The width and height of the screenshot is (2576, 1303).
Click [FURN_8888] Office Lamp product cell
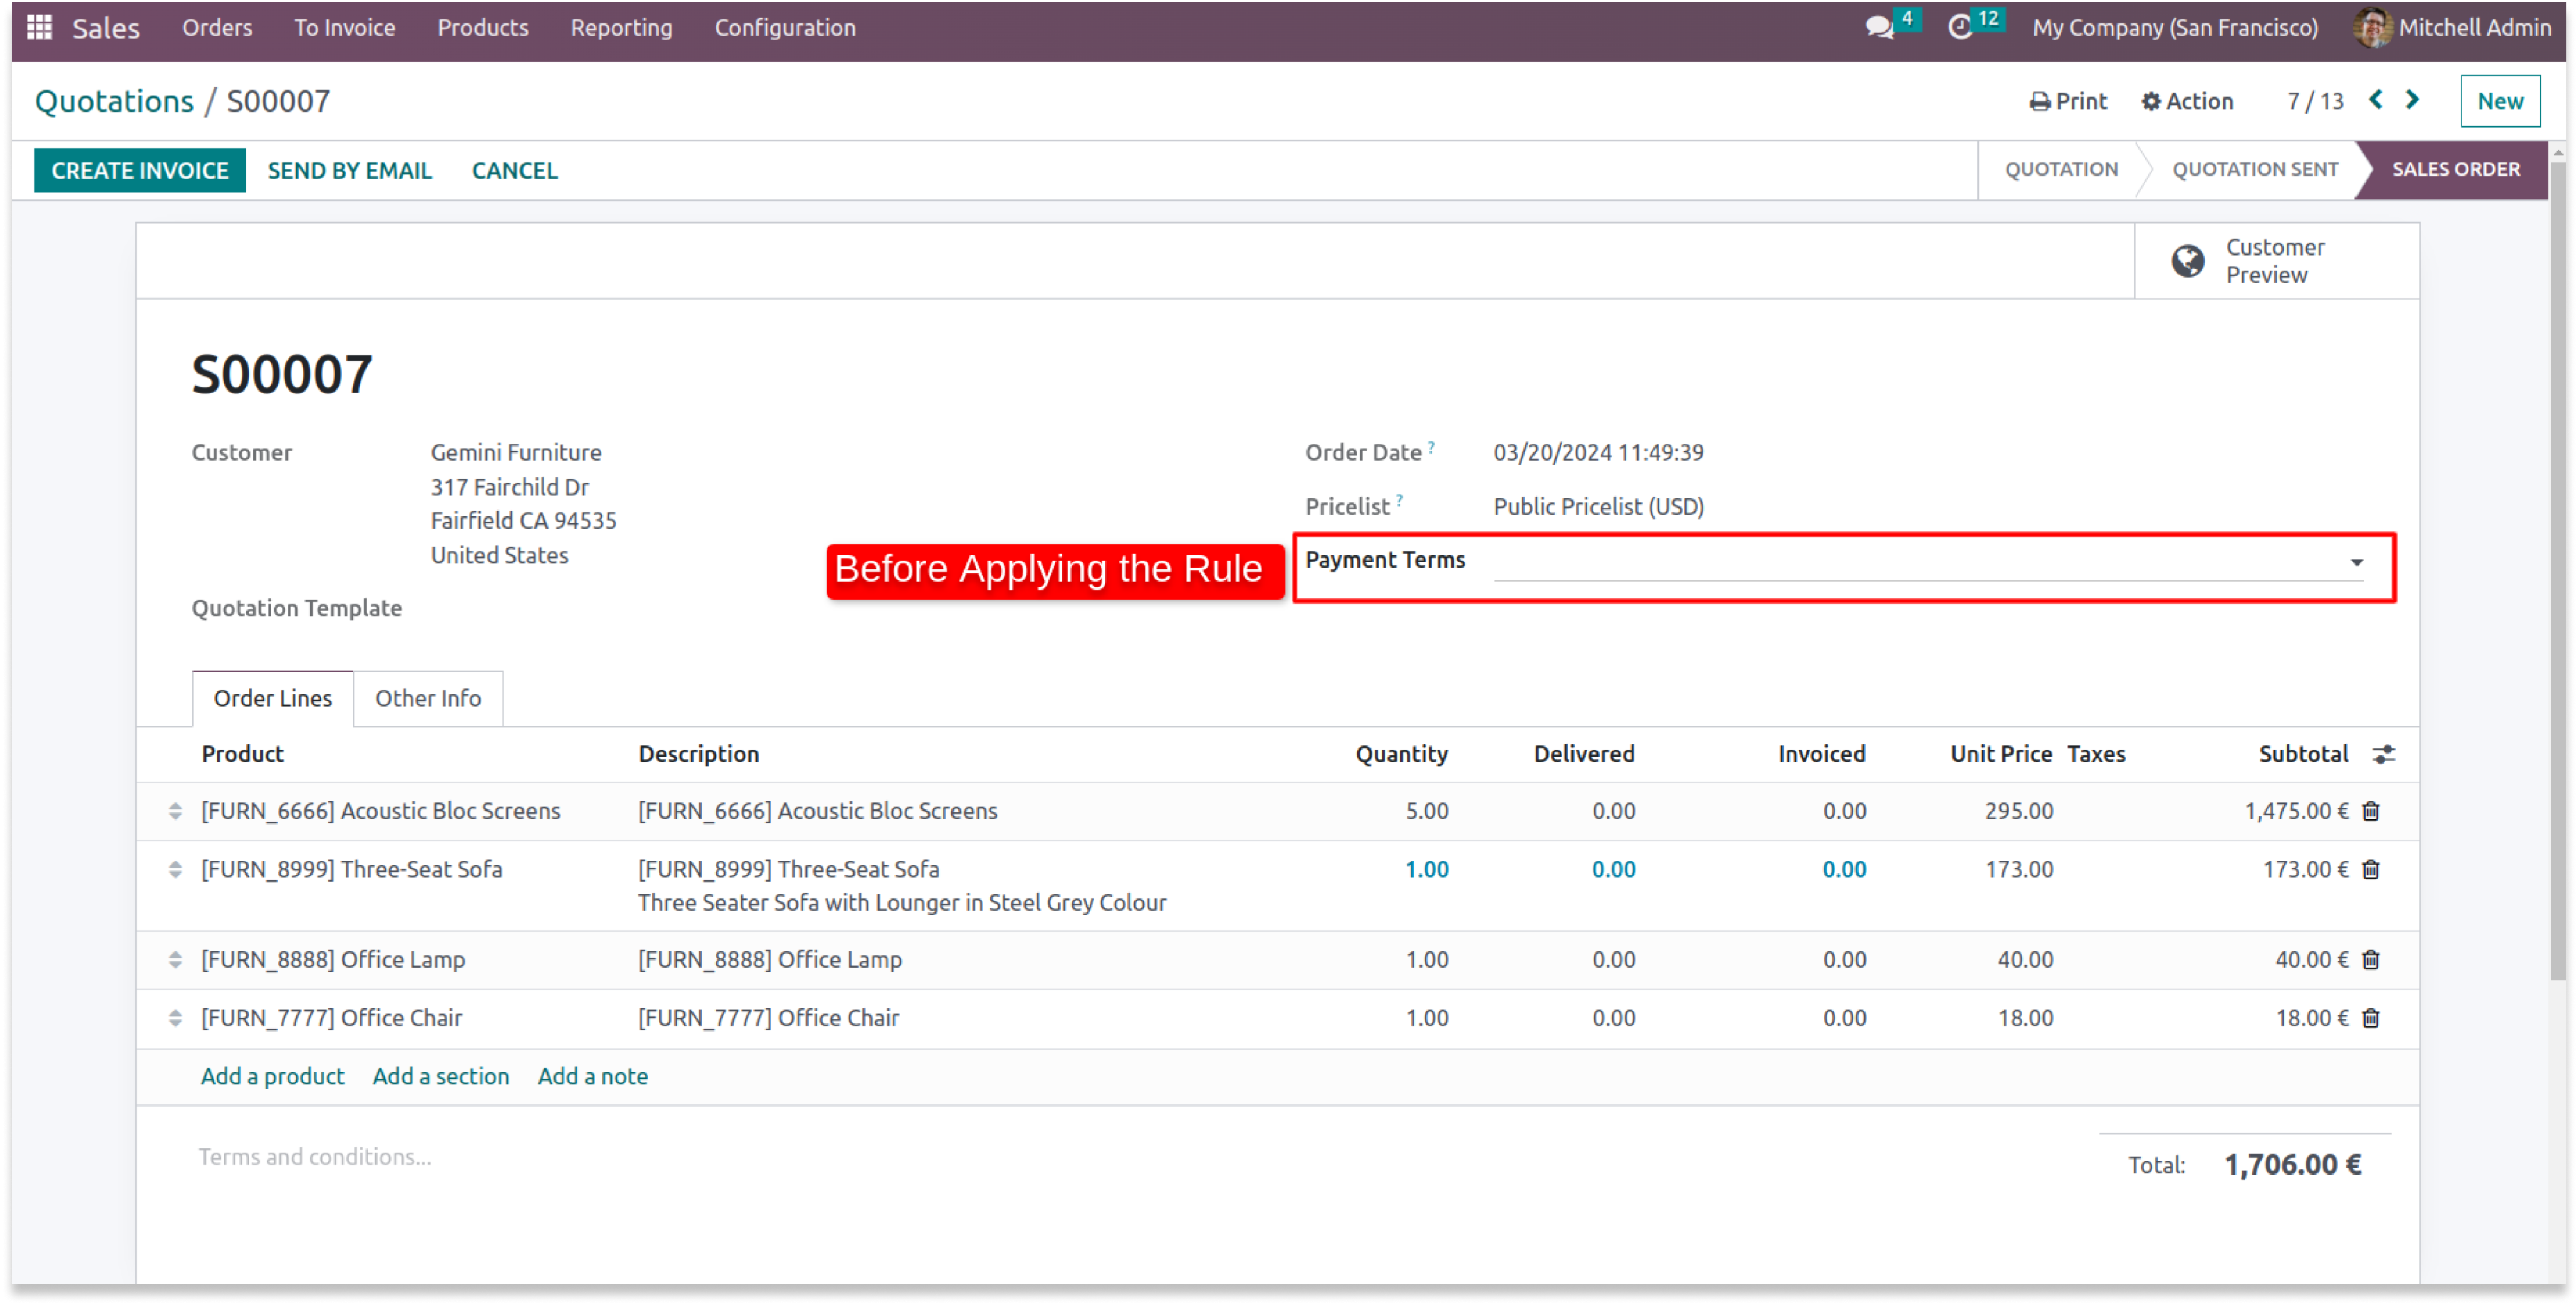pos(333,960)
